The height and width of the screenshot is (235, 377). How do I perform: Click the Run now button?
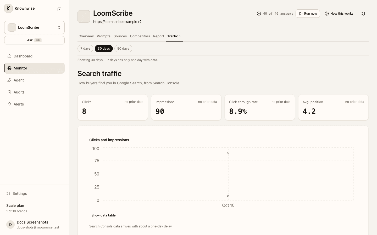308,14
